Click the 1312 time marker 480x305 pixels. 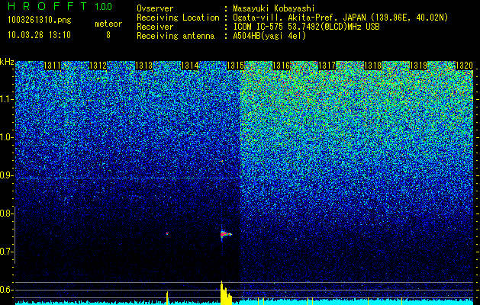[x=98, y=66]
